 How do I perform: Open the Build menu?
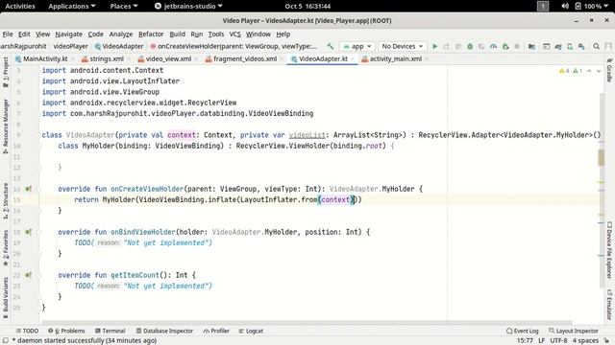click(x=177, y=34)
